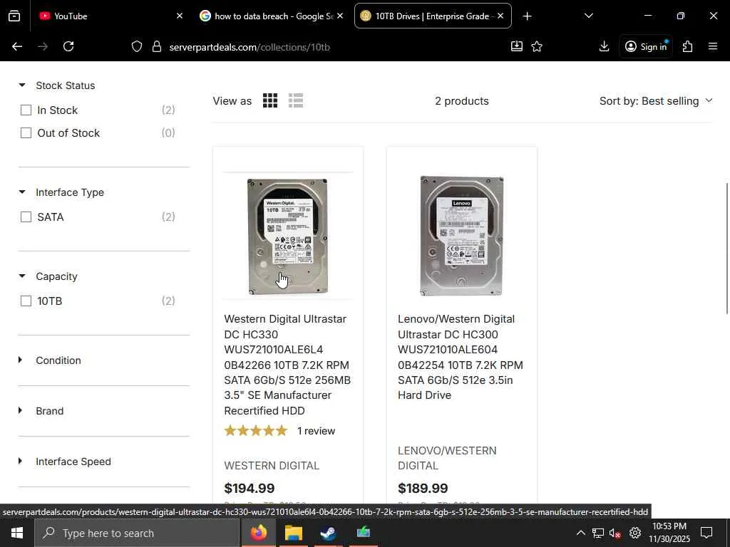Screen dimensions: 730x547
Task: Open the settings gear in the tray
Action: pyautogui.click(x=635, y=533)
